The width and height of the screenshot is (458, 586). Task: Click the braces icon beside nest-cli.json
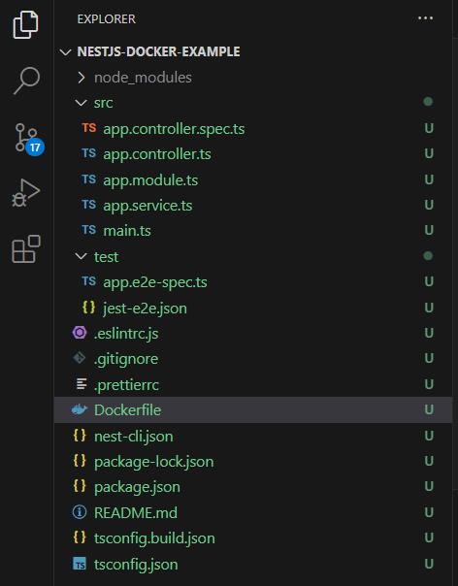[x=80, y=436]
